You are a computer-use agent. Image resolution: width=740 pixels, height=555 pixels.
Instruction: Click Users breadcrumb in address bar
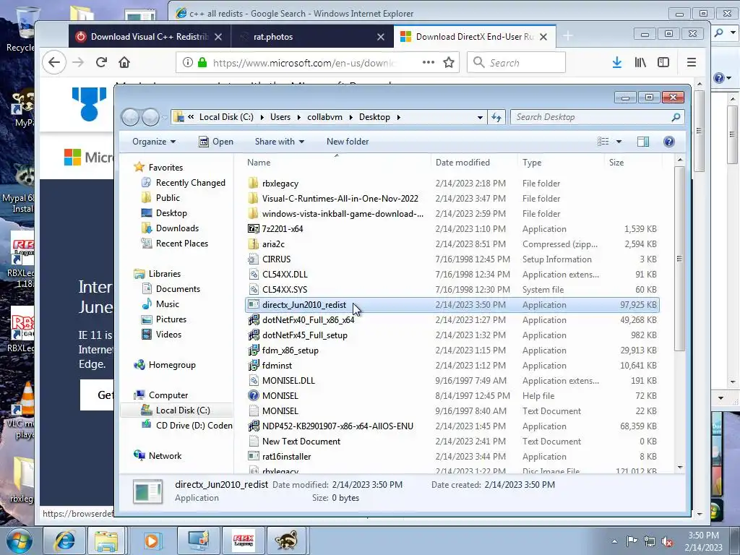(280, 117)
